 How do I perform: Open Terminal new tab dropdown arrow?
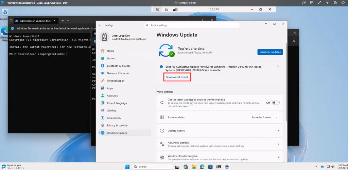coord(68,21)
